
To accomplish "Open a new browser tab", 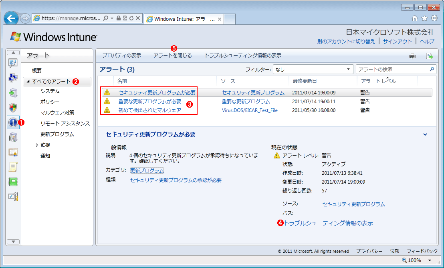I will 230,19.
